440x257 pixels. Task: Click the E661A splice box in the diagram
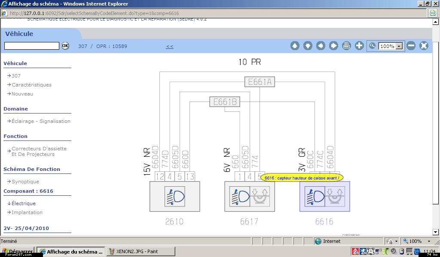click(x=260, y=82)
